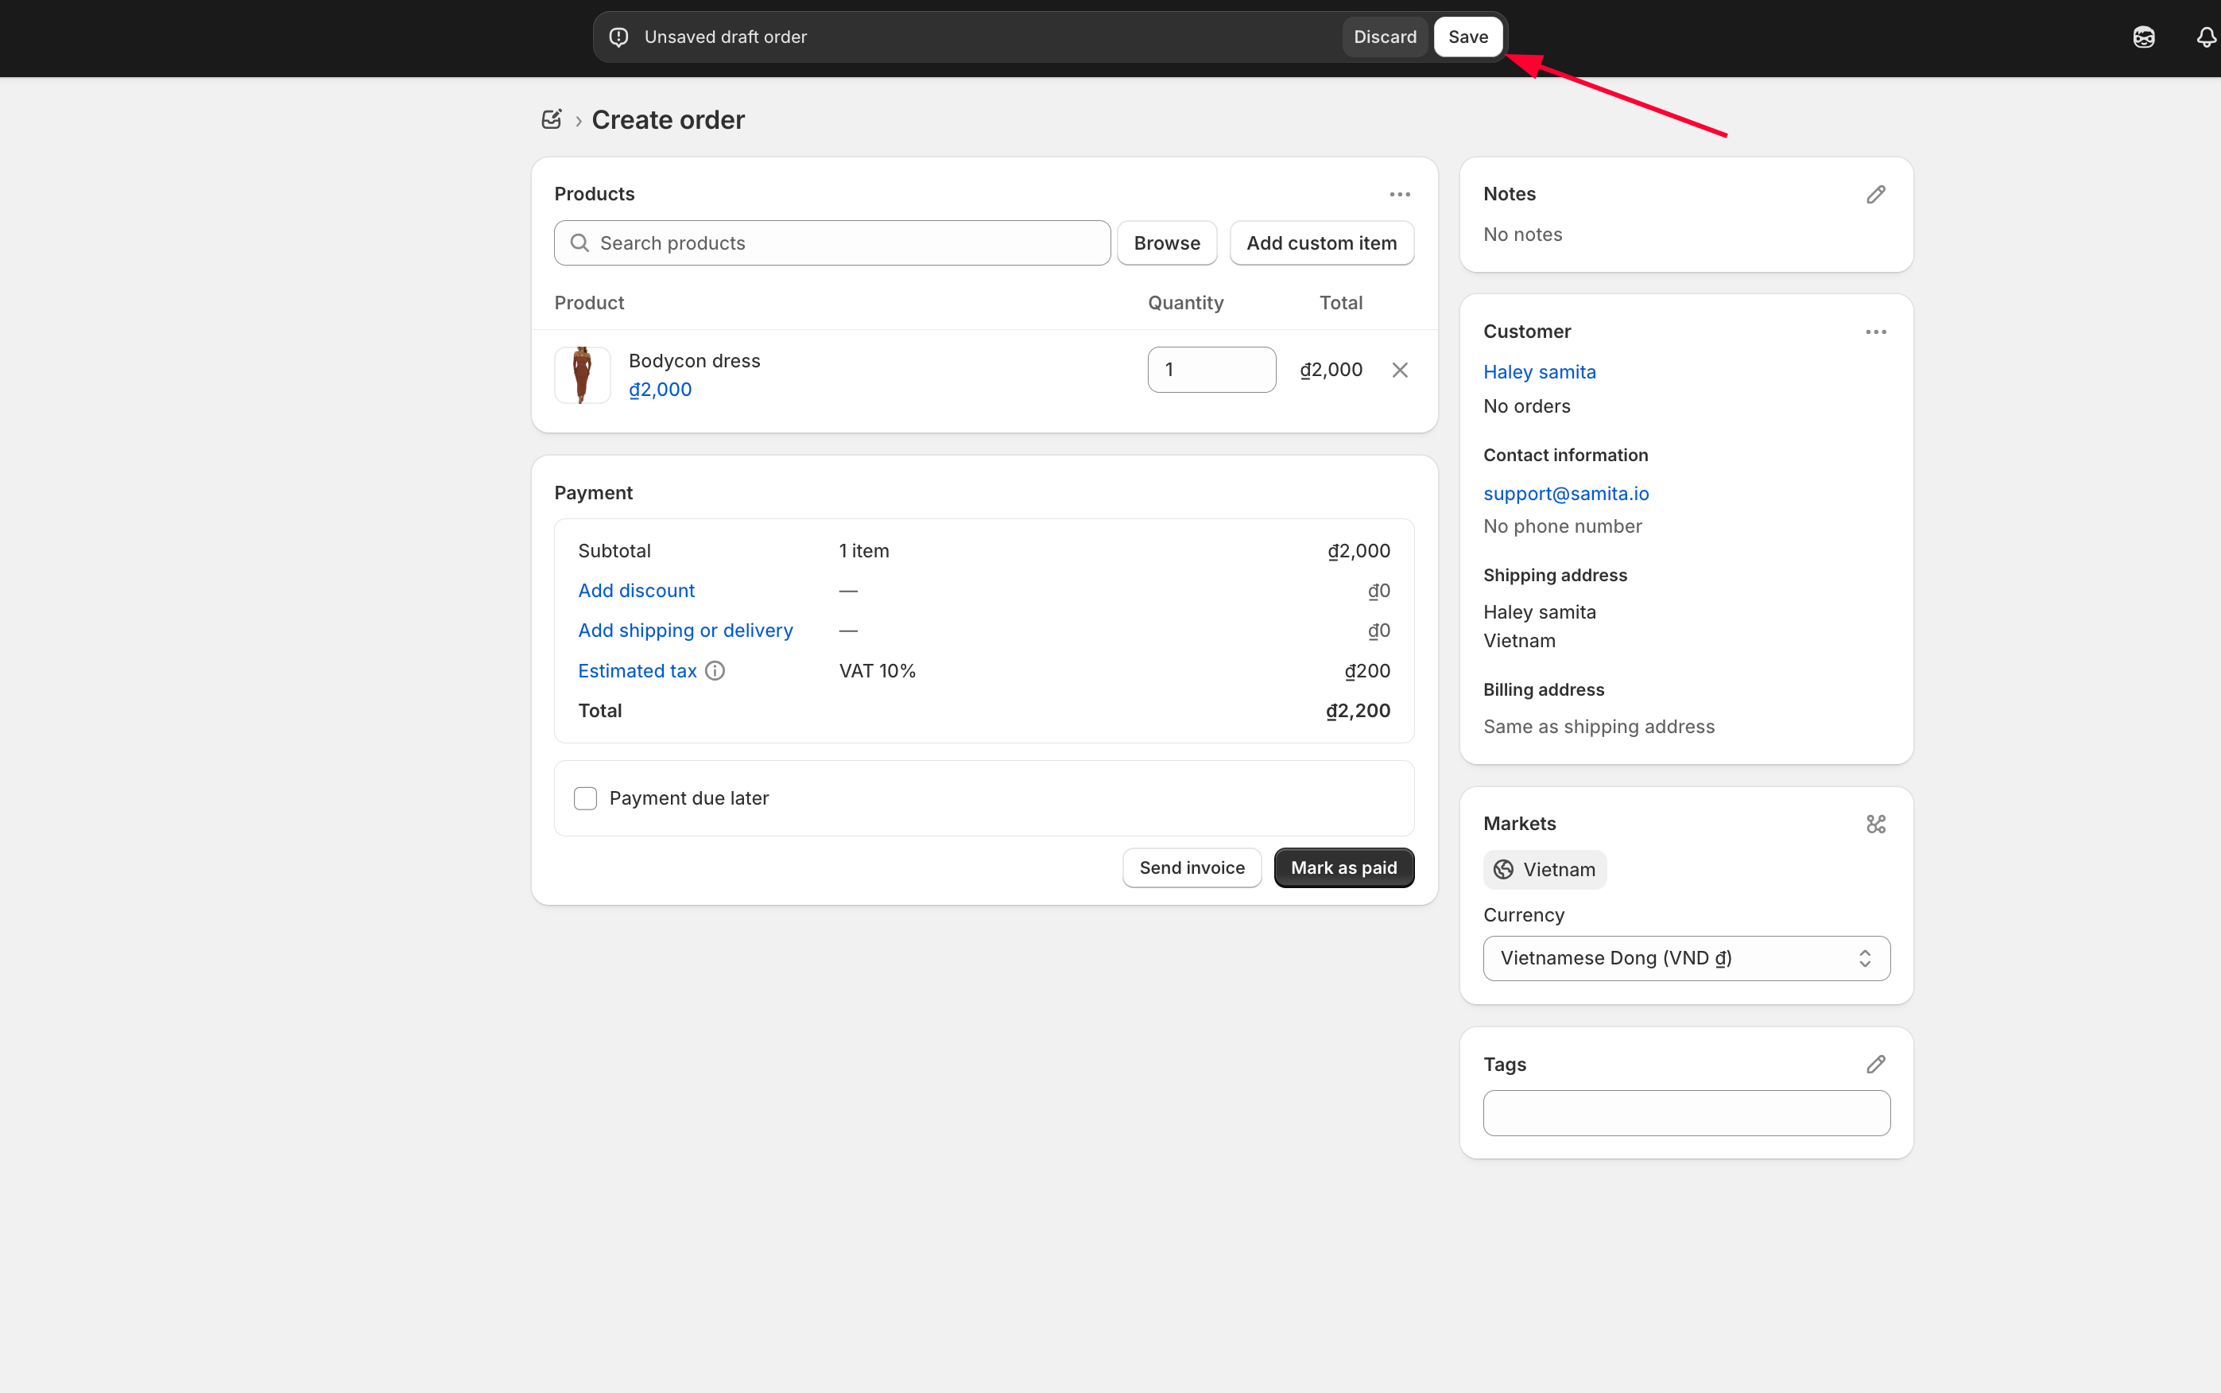Click the Save button
Image resolution: width=2221 pixels, height=1393 pixels.
pos(1467,37)
